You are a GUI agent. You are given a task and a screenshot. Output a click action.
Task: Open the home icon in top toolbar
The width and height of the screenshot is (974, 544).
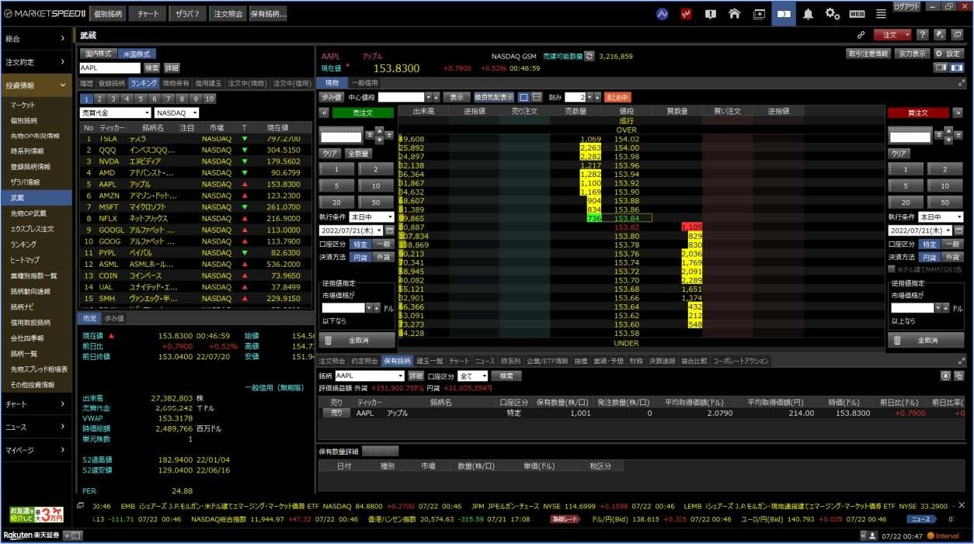click(x=734, y=14)
